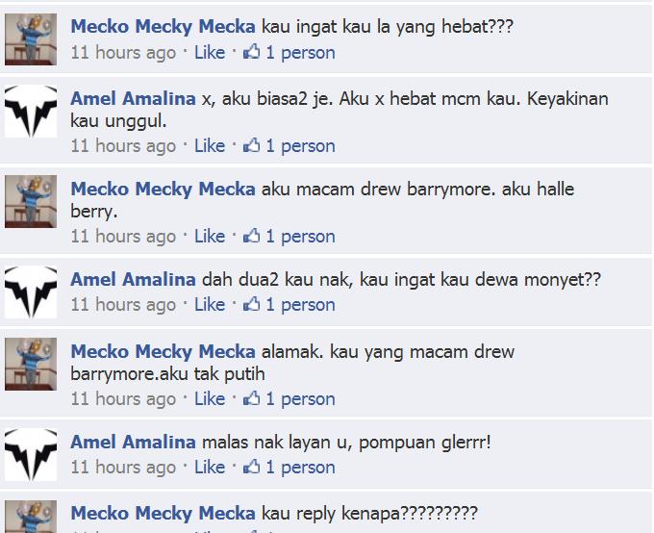Click thumbs-up icon on 'kau ingat kau la' comment
Viewport: 654px width, 533px height.
click(252, 52)
